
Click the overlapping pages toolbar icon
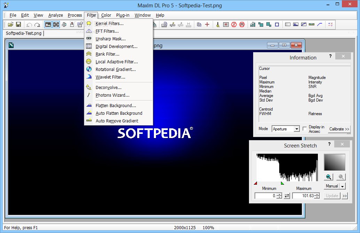199,25
